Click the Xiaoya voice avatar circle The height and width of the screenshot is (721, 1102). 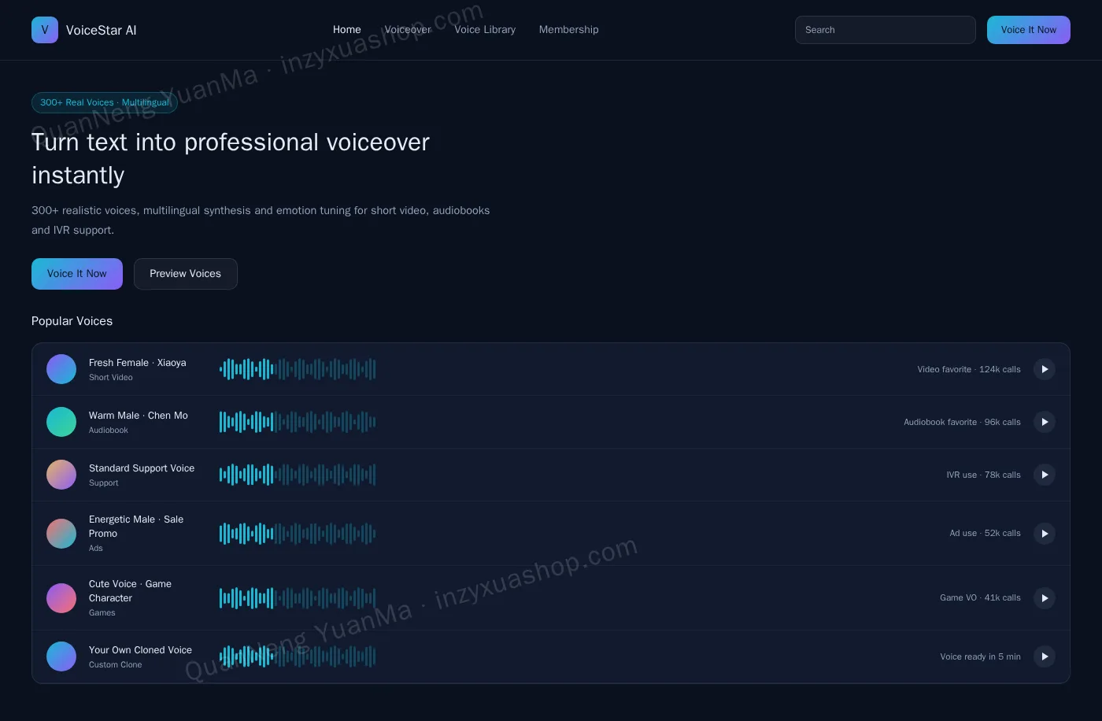[61, 369]
